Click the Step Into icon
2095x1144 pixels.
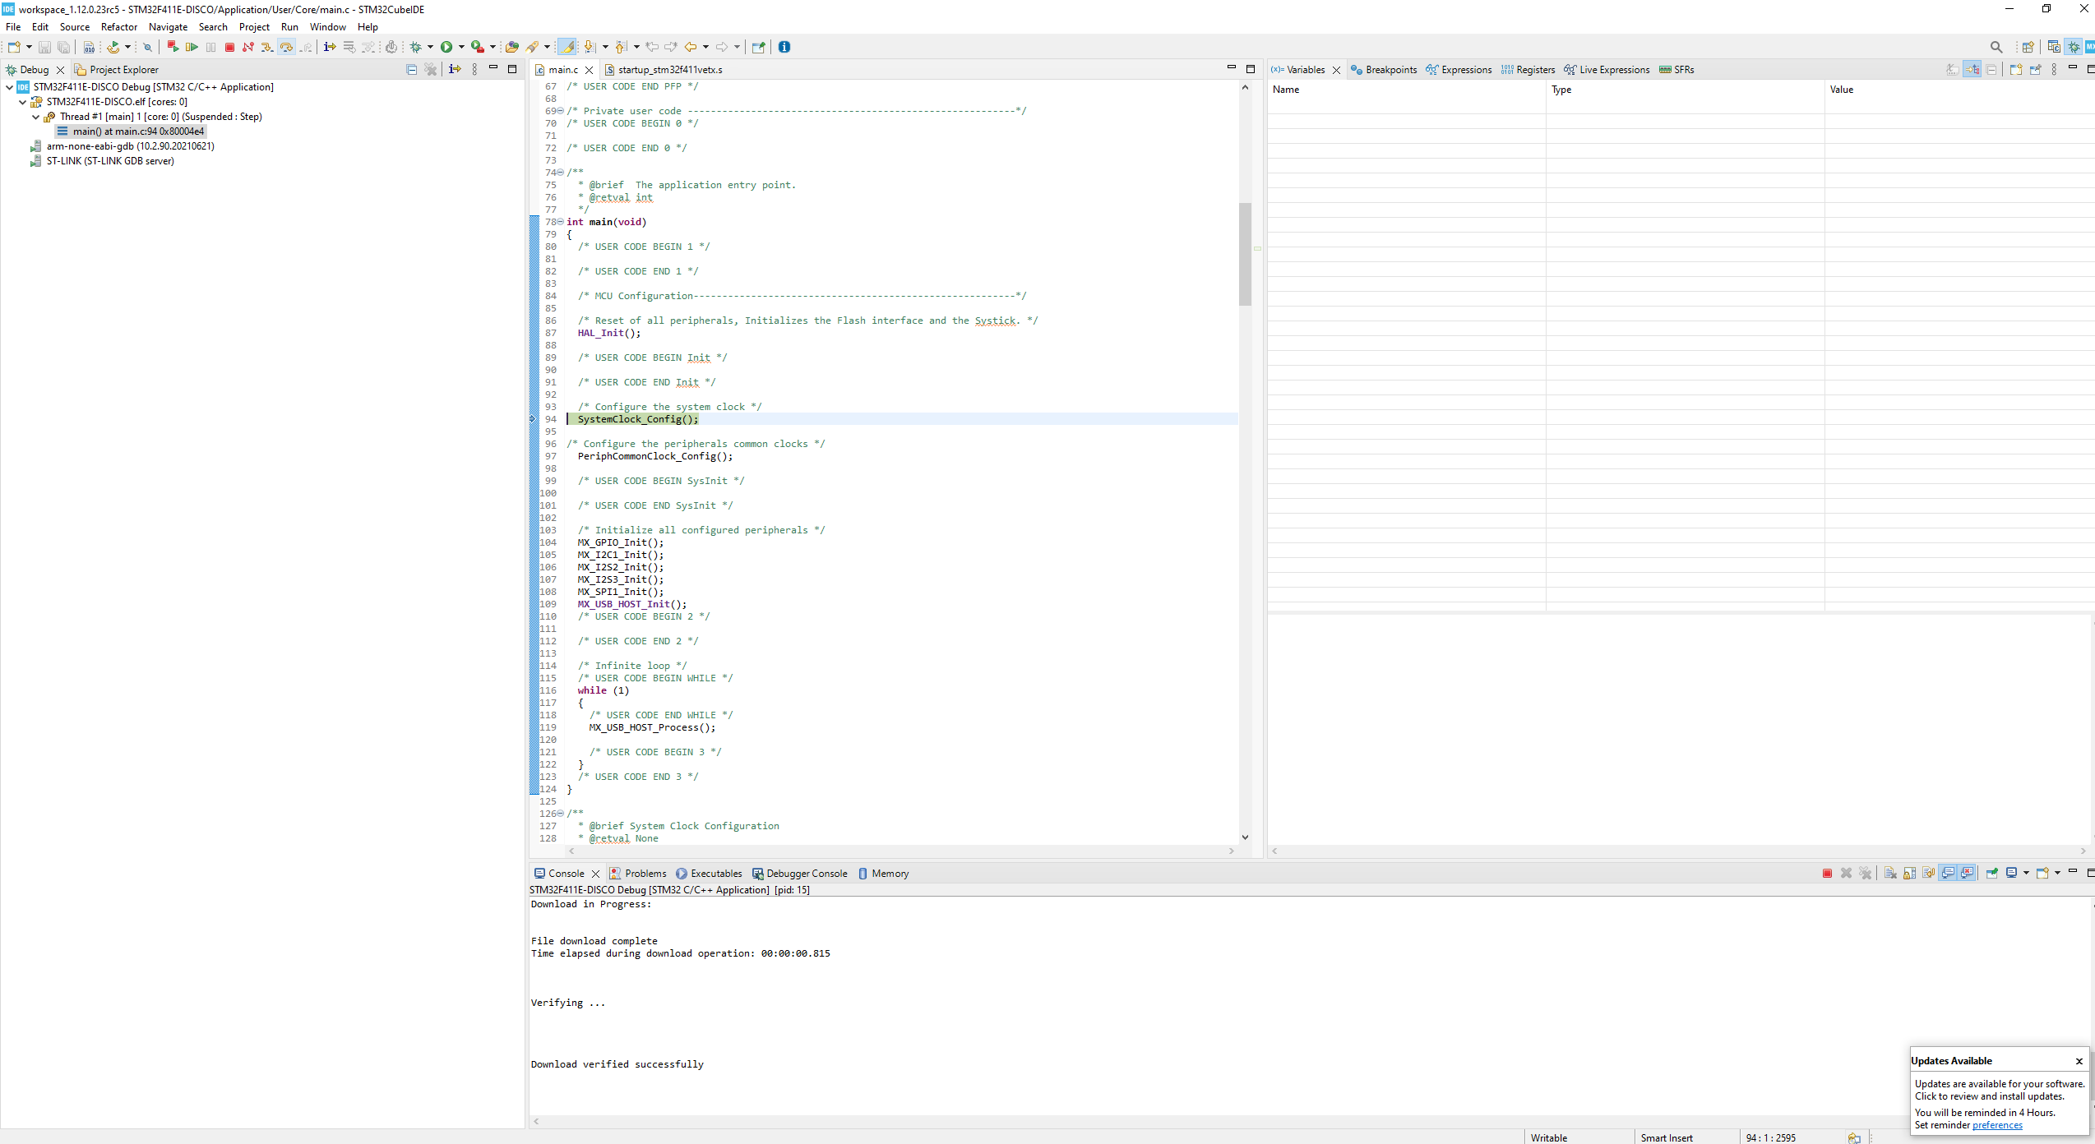coord(266,47)
